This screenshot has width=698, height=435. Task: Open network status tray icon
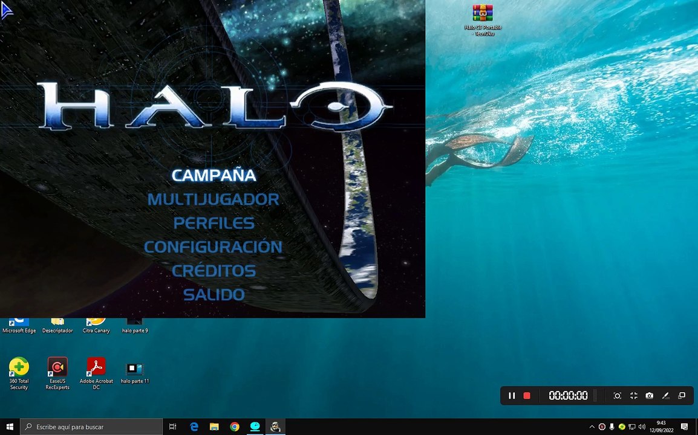click(631, 427)
